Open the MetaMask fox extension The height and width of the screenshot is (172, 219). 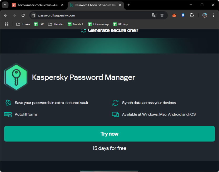pyautogui.click(x=174, y=15)
